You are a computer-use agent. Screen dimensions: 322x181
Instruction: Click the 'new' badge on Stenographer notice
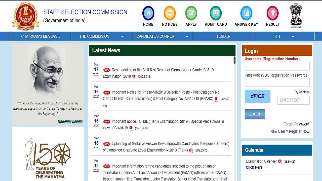[x=107, y=70]
